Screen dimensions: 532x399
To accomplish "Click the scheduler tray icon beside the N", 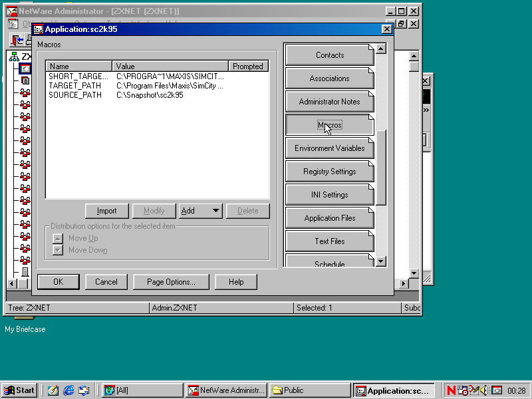I will 462,390.
